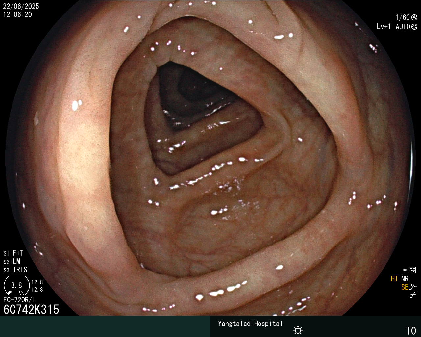Click the brightness sun icon in bottom bar

click(x=298, y=331)
